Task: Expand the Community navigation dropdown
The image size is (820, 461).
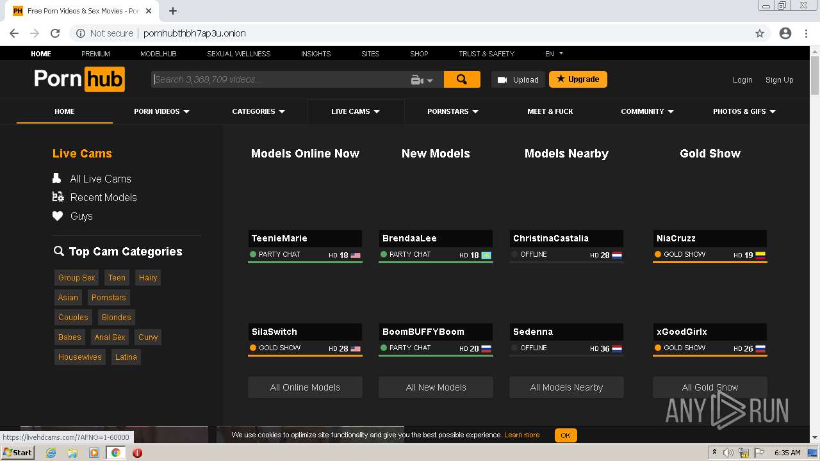Action: pyautogui.click(x=648, y=111)
